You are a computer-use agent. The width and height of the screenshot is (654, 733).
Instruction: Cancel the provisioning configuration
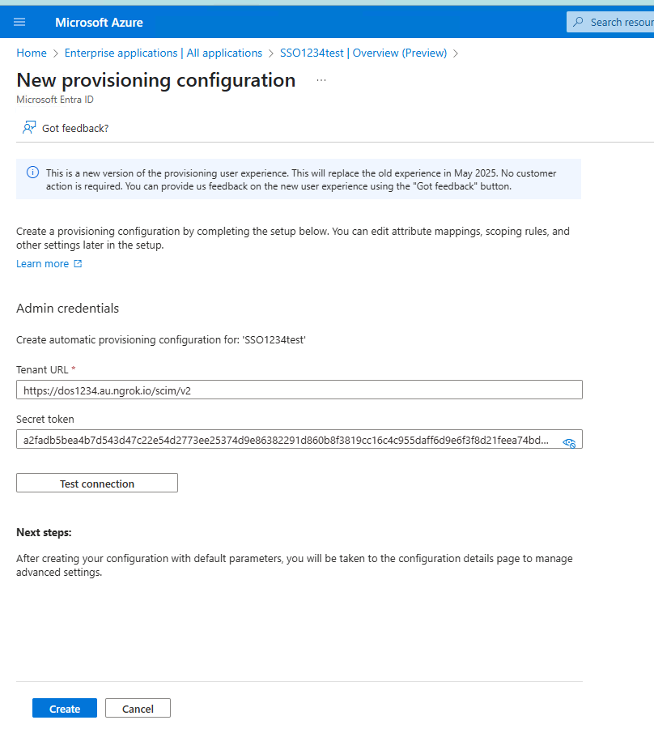coord(138,709)
